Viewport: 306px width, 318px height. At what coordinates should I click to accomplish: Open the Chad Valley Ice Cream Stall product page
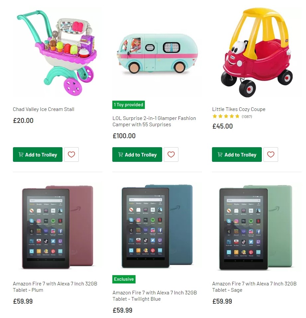tap(43, 109)
